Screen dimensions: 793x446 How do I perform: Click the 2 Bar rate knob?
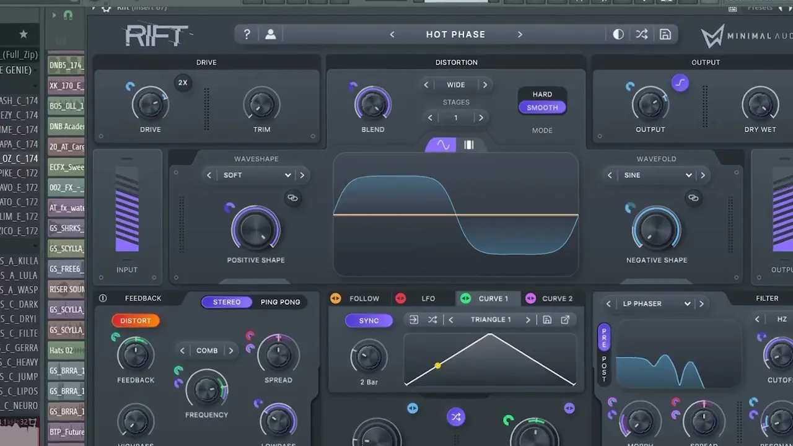(369, 357)
